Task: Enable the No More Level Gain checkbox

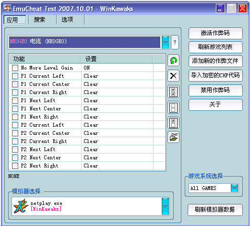Action: point(15,68)
